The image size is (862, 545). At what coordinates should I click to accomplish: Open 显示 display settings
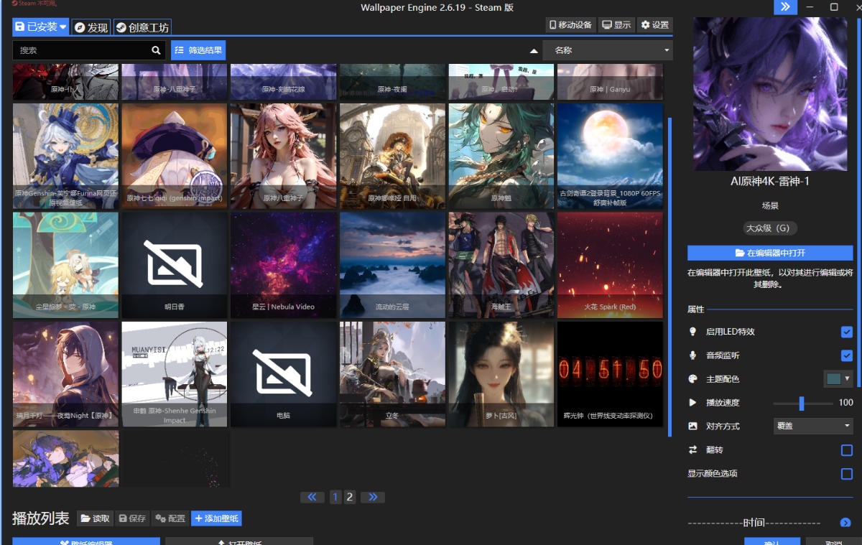[x=616, y=25]
